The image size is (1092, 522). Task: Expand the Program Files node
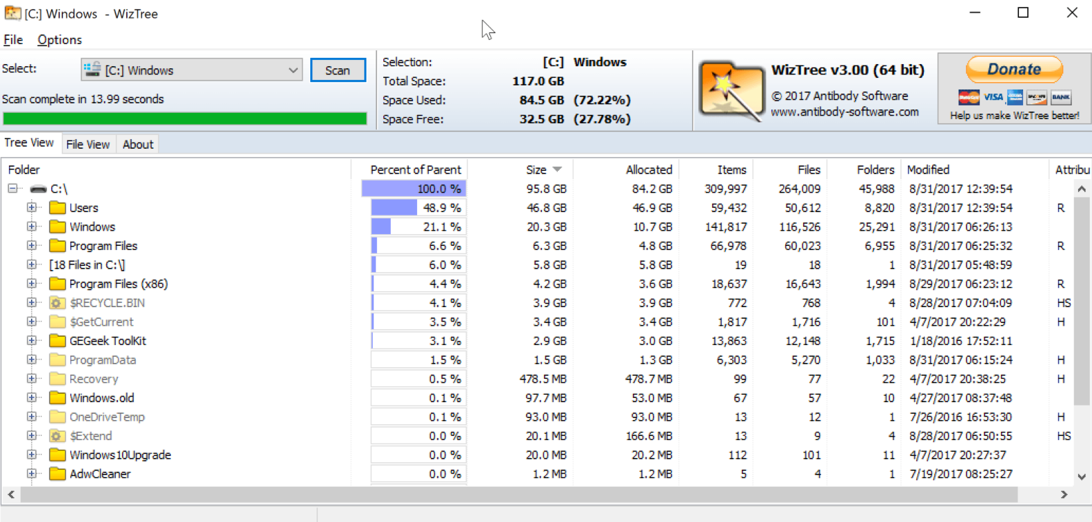coord(32,246)
